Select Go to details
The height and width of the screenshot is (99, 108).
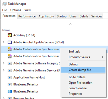[83, 77]
